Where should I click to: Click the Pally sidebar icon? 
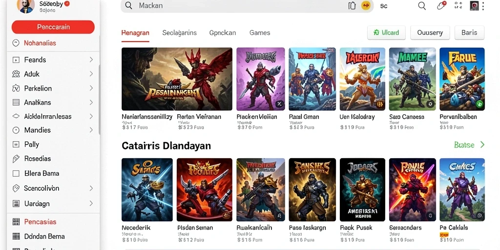click(x=16, y=145)
